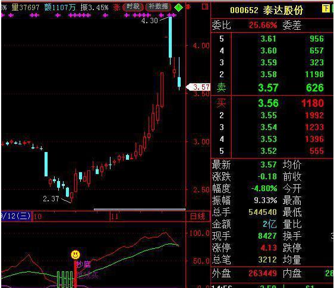
Task: Click the 总笔 value 3212
Action: pos(267,259)
